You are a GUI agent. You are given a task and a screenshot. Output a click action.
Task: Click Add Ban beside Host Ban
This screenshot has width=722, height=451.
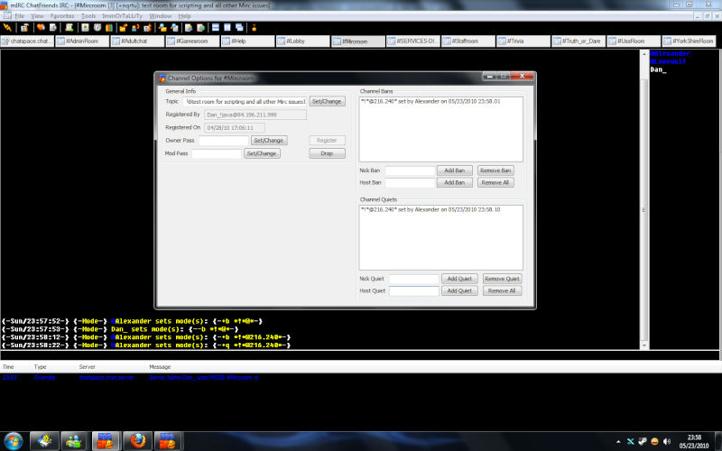point(455,183)
